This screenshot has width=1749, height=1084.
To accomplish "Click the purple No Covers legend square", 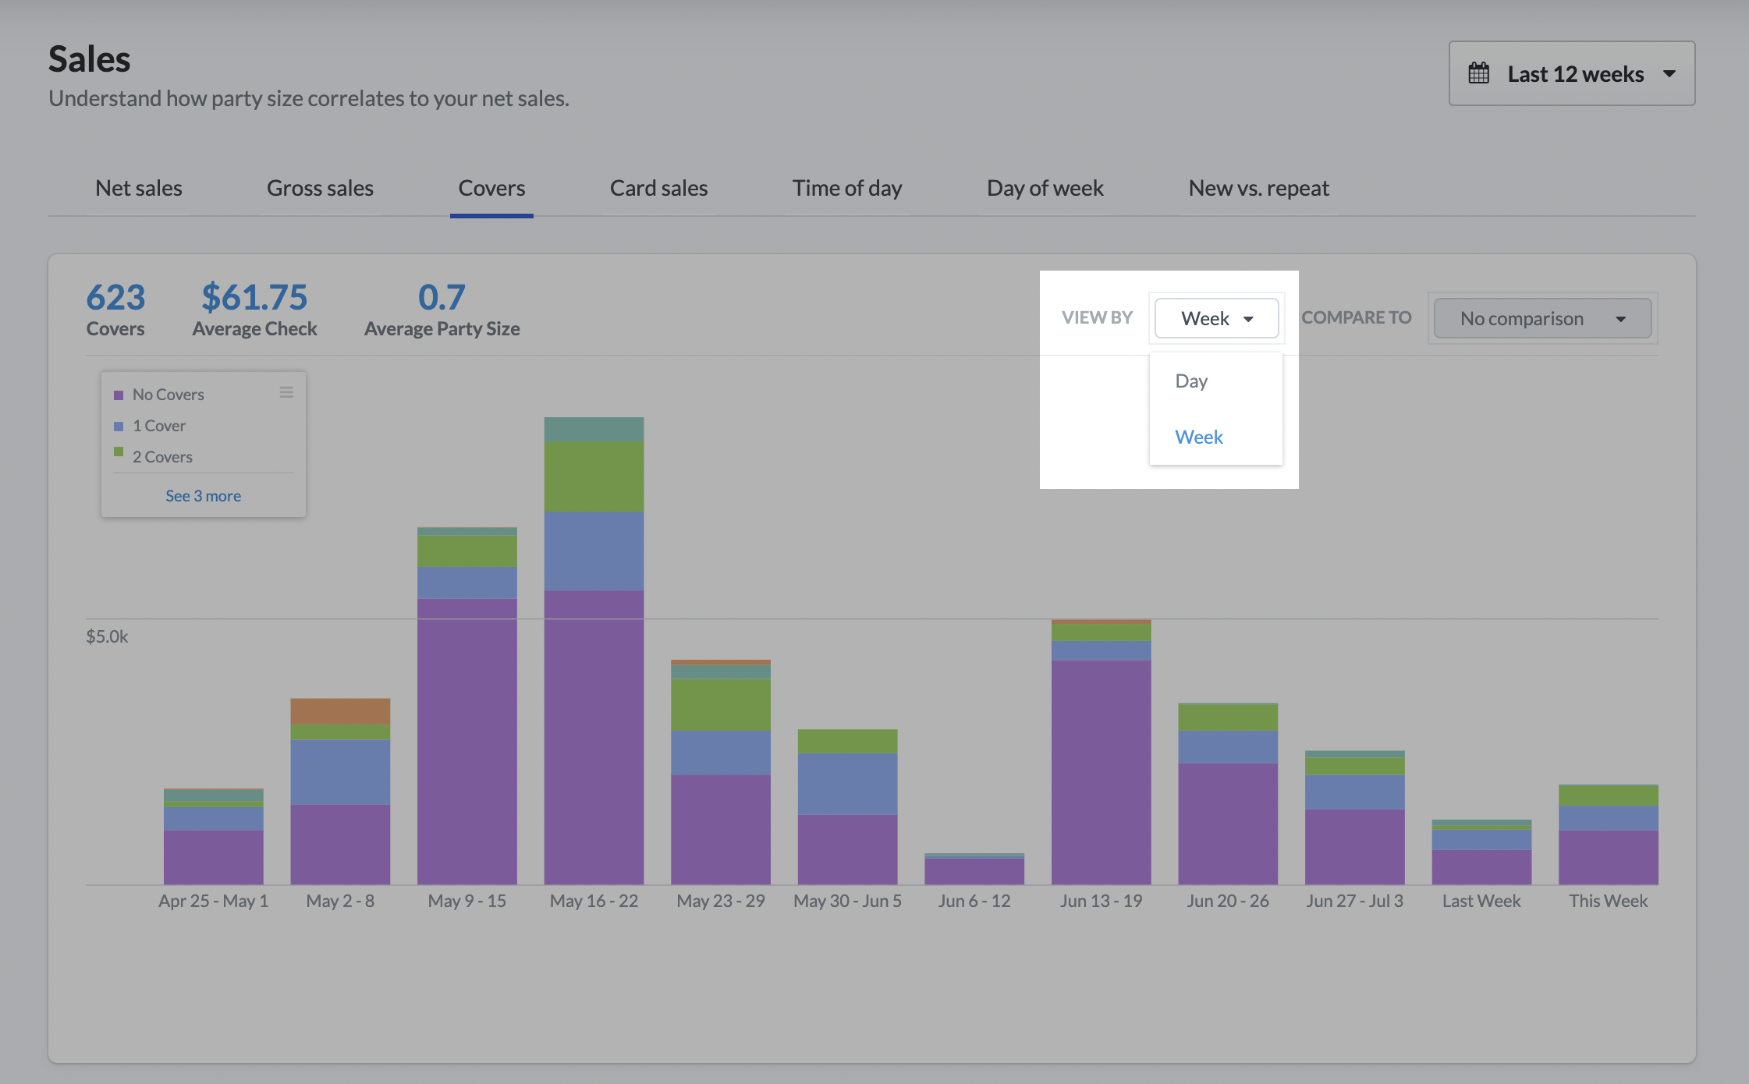I will click(119, 395).
